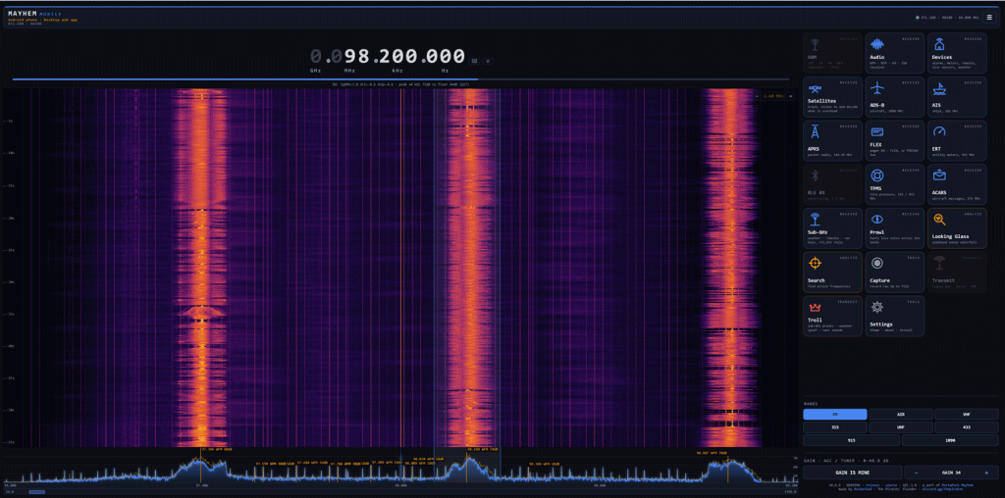Open the discord.gg/thepirates footer link

(x=943, y=489)
